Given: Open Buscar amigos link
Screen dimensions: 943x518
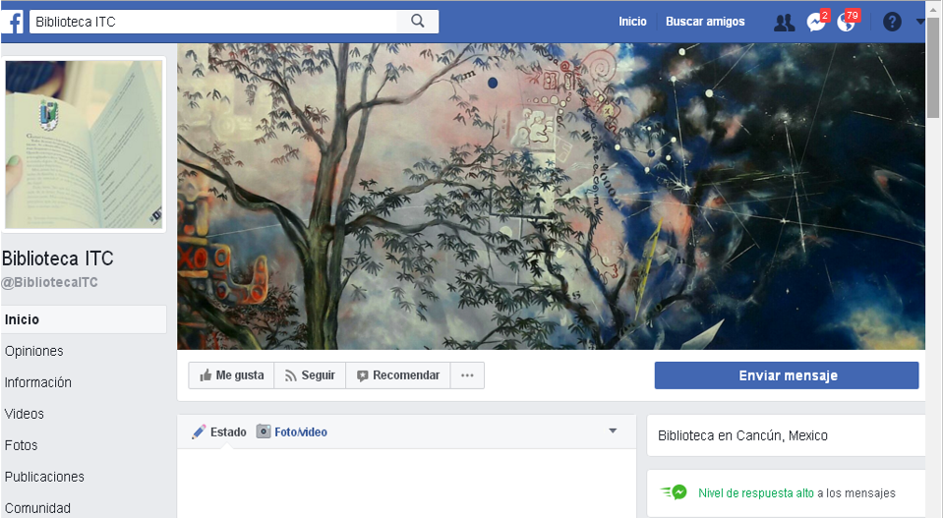Looking at the screenshot, I should click(x=705, y=22).
